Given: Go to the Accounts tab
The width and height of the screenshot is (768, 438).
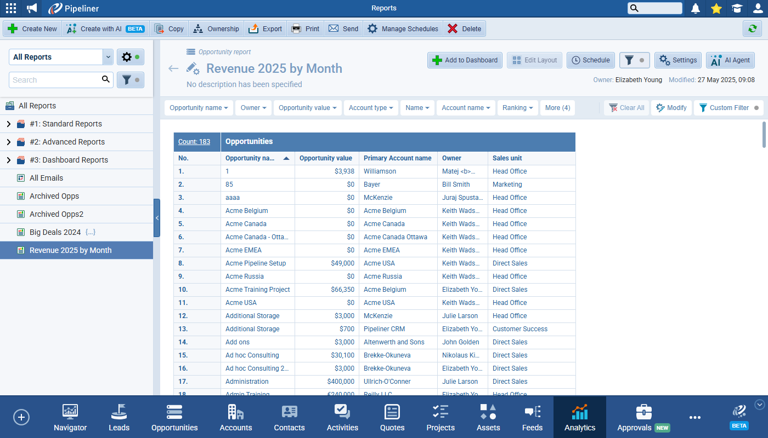Looking at the screenshot, I should pos(236,418).
